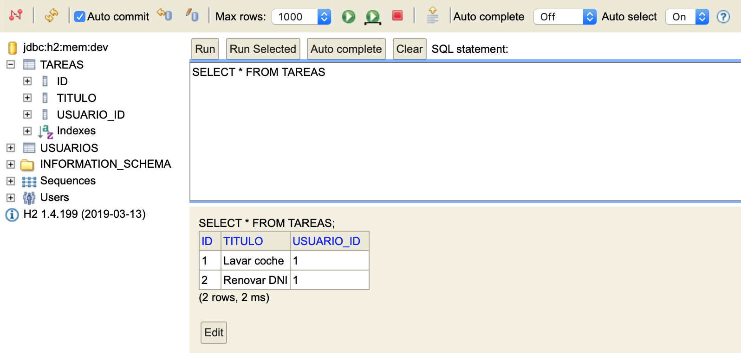The height and width of the screenshot is (353, 741).
Task: Expand the Sequences node
Action: [11, 181]
